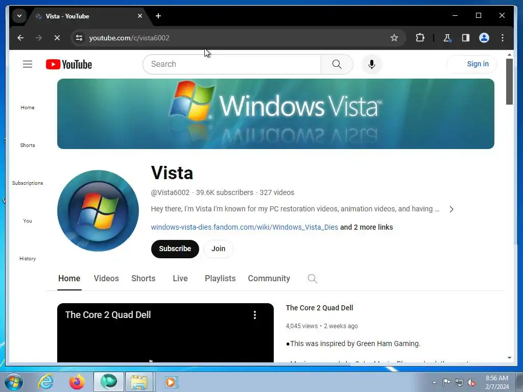This screenshot has width=523, height=392.
Task: Click the scrollbar down arrow
Action: point(509,358)
